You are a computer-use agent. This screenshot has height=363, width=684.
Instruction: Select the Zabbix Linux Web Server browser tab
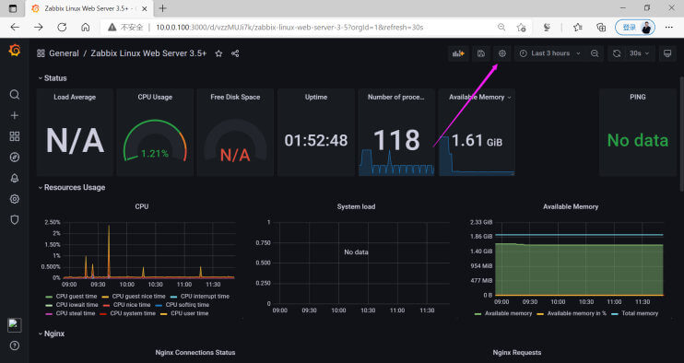pyautogui.click(x=89, y=8)
